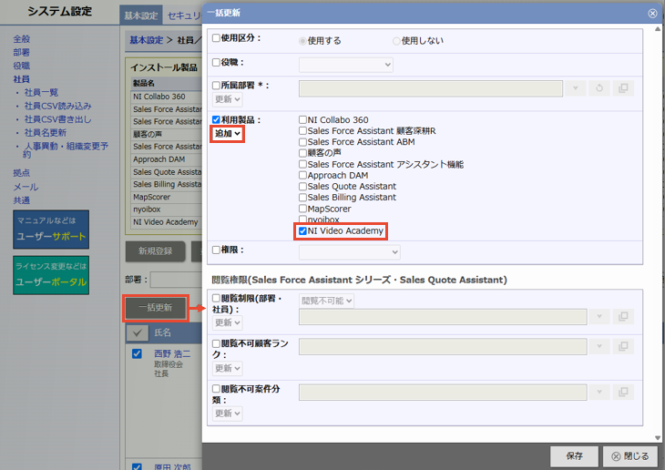The width and height of the screenshot is (665, 470).
Task: Open 社員CSV書き出し in the sidebar
Action: pos(57,119)
